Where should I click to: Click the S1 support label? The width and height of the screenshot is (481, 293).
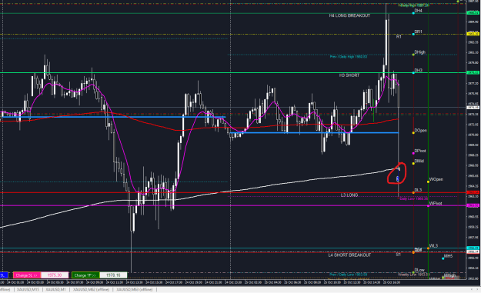coord(398,255)
